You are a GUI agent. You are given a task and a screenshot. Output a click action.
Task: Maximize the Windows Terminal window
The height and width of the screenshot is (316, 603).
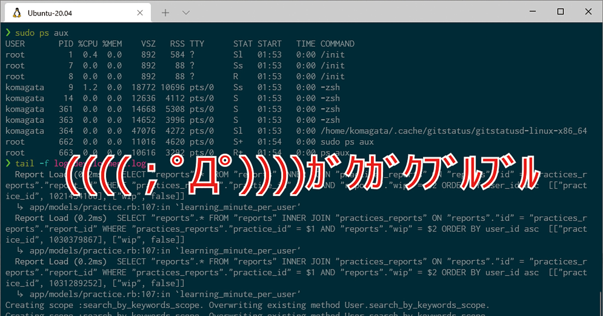(560, 12)
